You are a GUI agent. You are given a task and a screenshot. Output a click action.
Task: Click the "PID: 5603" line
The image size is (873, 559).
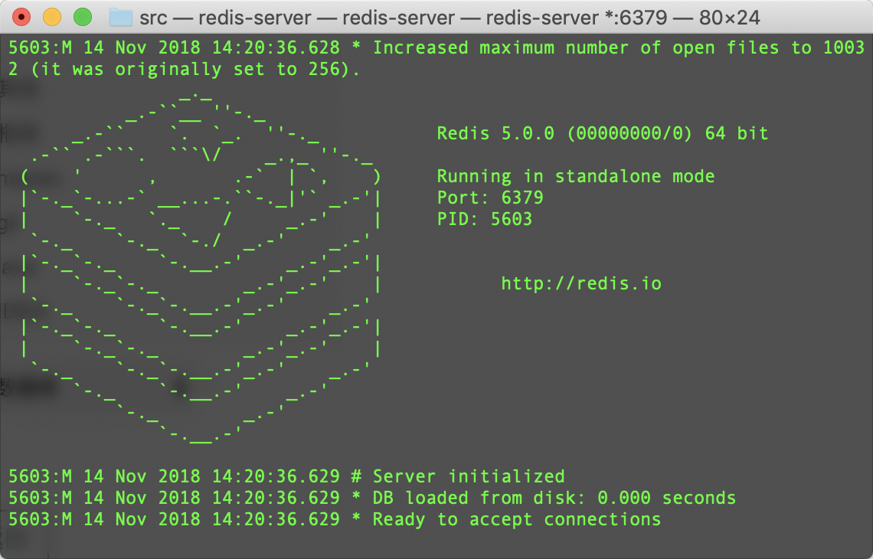pos(485,219)
